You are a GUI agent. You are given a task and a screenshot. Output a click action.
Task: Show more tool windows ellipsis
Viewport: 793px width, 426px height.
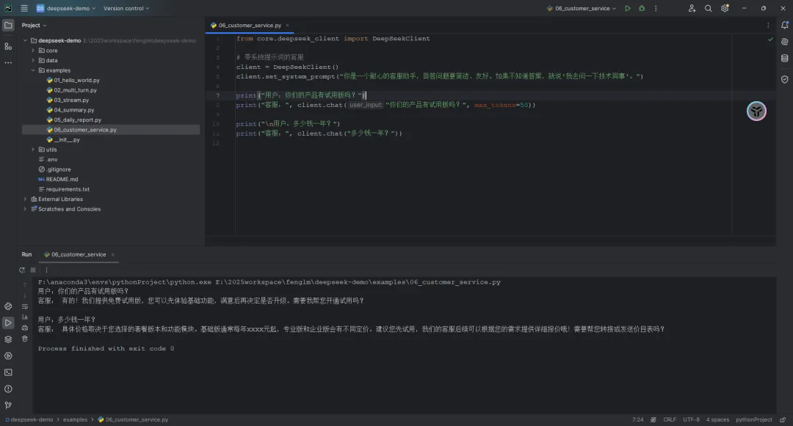coord(8,62)
